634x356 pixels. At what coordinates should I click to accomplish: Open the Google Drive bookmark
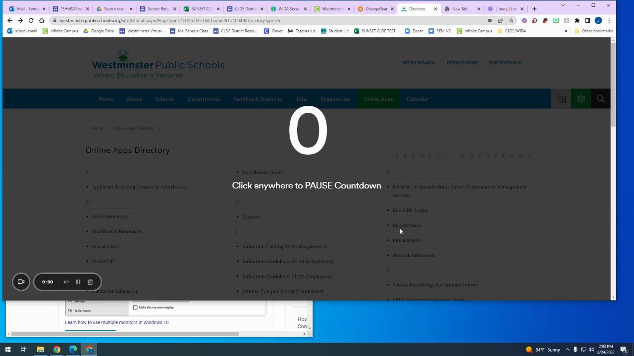coord(99,31)
